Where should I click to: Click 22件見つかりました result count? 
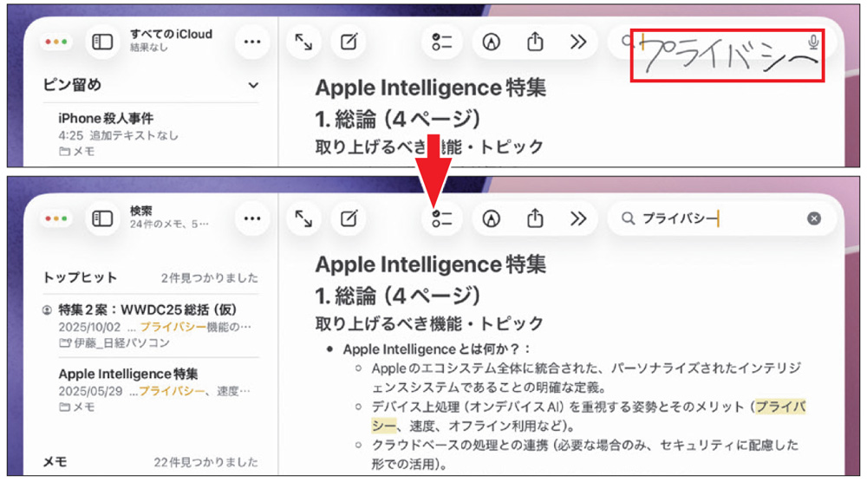pyautogui.click(x=205, y=462)
